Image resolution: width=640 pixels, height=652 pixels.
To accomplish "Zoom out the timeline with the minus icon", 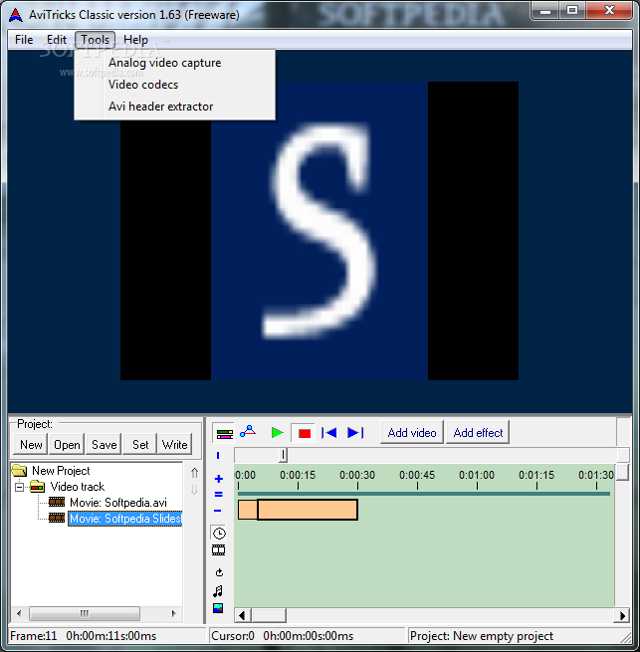I will (218, 511).
